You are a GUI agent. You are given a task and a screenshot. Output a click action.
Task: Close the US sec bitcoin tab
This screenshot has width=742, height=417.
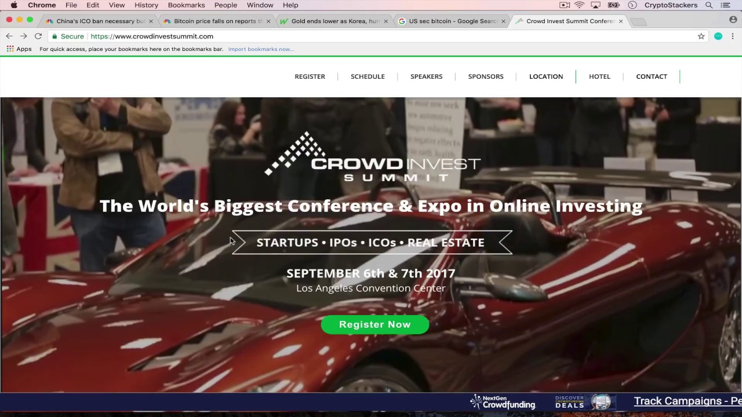coord(503,21)
